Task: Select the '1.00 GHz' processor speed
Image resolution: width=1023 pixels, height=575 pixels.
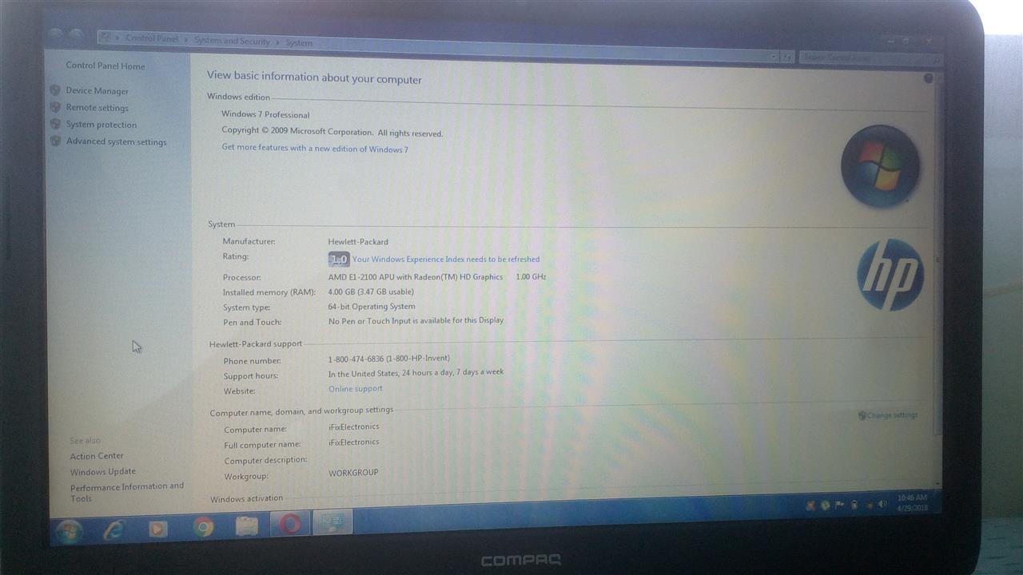Action: click(x=531, y=277)
